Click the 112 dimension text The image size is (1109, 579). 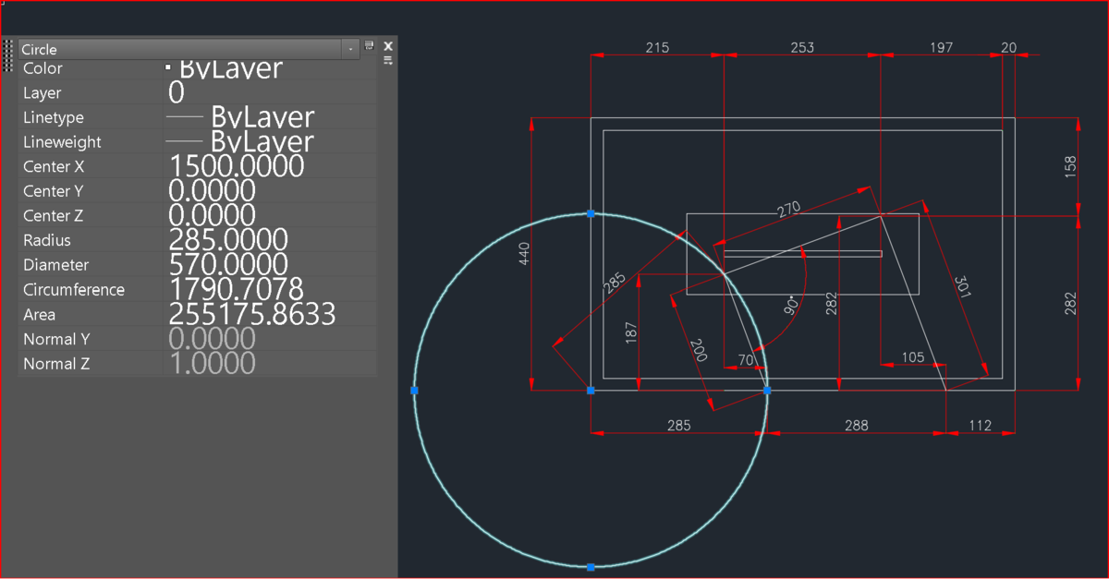point(980,426)
